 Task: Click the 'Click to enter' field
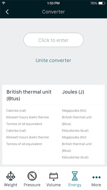coord(53,40)
